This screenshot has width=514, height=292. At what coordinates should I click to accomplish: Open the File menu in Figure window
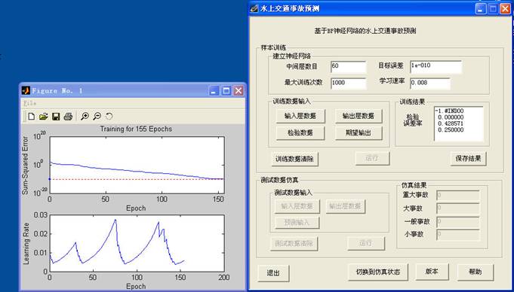(29, 103)
